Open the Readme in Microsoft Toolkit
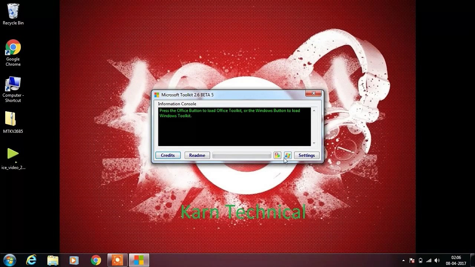Image resolution: width=475 pixels, height=267 pixels. tap(197, 155)
